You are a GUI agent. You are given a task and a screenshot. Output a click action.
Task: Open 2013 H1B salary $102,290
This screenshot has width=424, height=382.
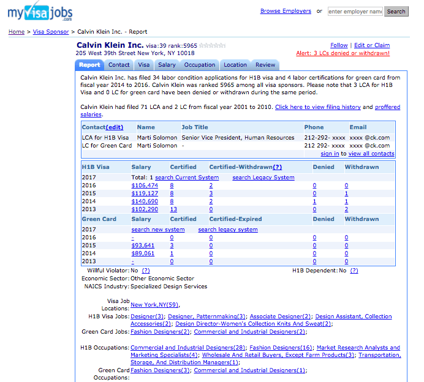click(x=145, y=209)
